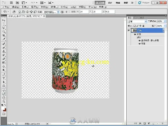The width and height of the screenshot is (168, 126).
Task: Select the Clone Stamp tool
Action: [x=4, y=51]
